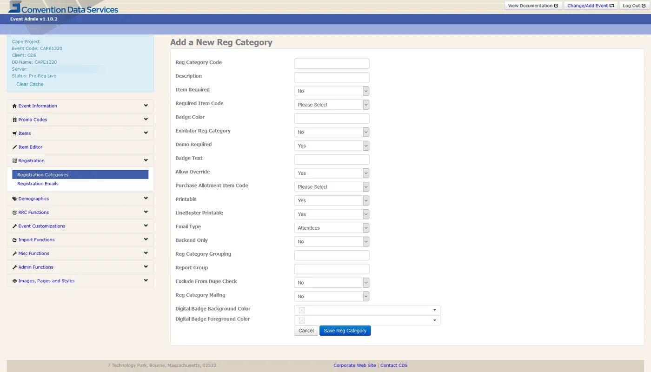Click the tags icon beside Demographics
The image size is (651, 372).
click(14, 199)
